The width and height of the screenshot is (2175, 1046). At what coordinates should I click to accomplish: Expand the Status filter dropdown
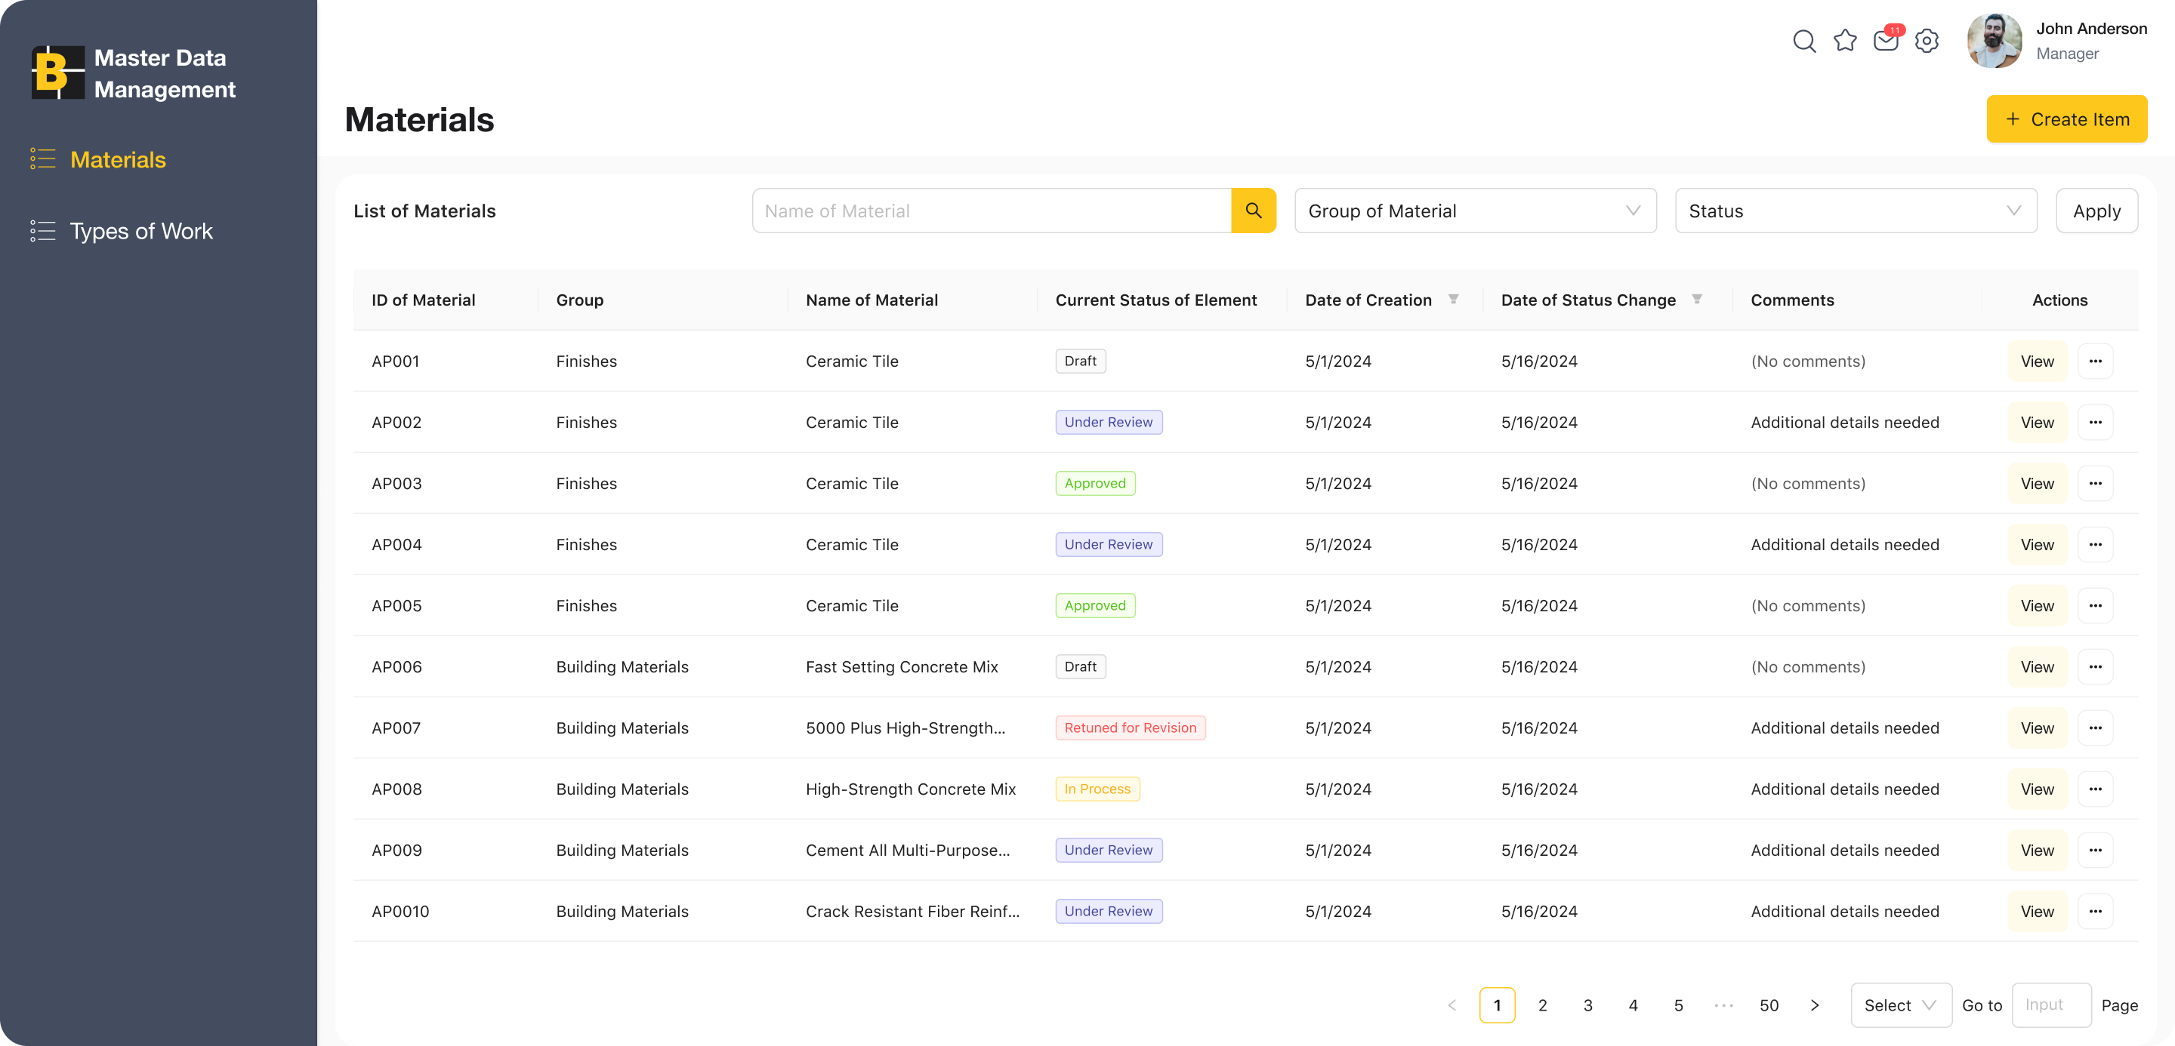point(1856,211)
